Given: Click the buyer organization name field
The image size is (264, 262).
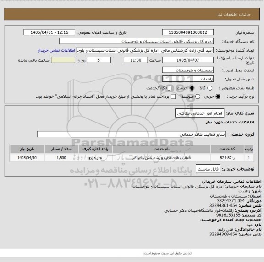Looking at the screenshot, I should [137, 41].
